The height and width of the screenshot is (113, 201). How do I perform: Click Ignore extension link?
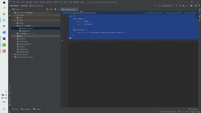[190, 13]
